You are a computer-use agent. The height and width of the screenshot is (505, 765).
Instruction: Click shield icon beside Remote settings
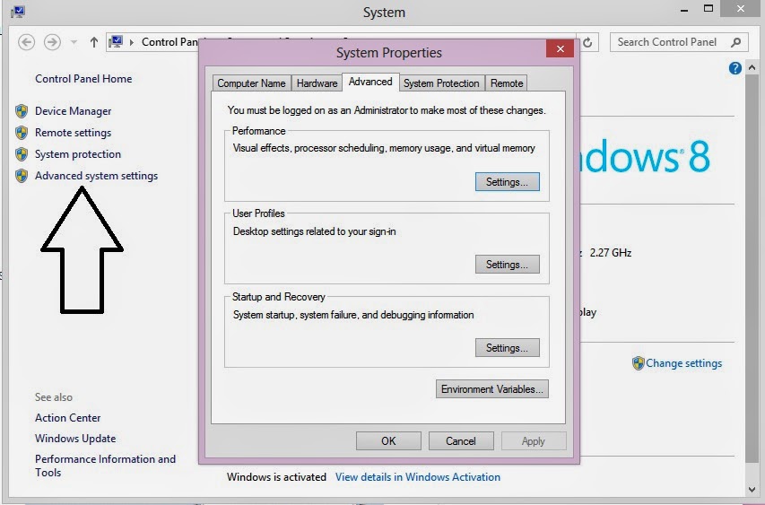22,133
